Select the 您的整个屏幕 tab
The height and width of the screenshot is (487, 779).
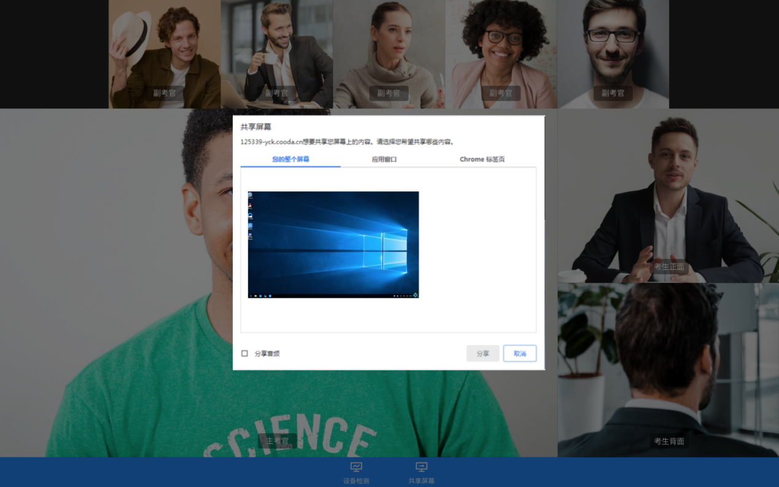click(x=291, y=159)
